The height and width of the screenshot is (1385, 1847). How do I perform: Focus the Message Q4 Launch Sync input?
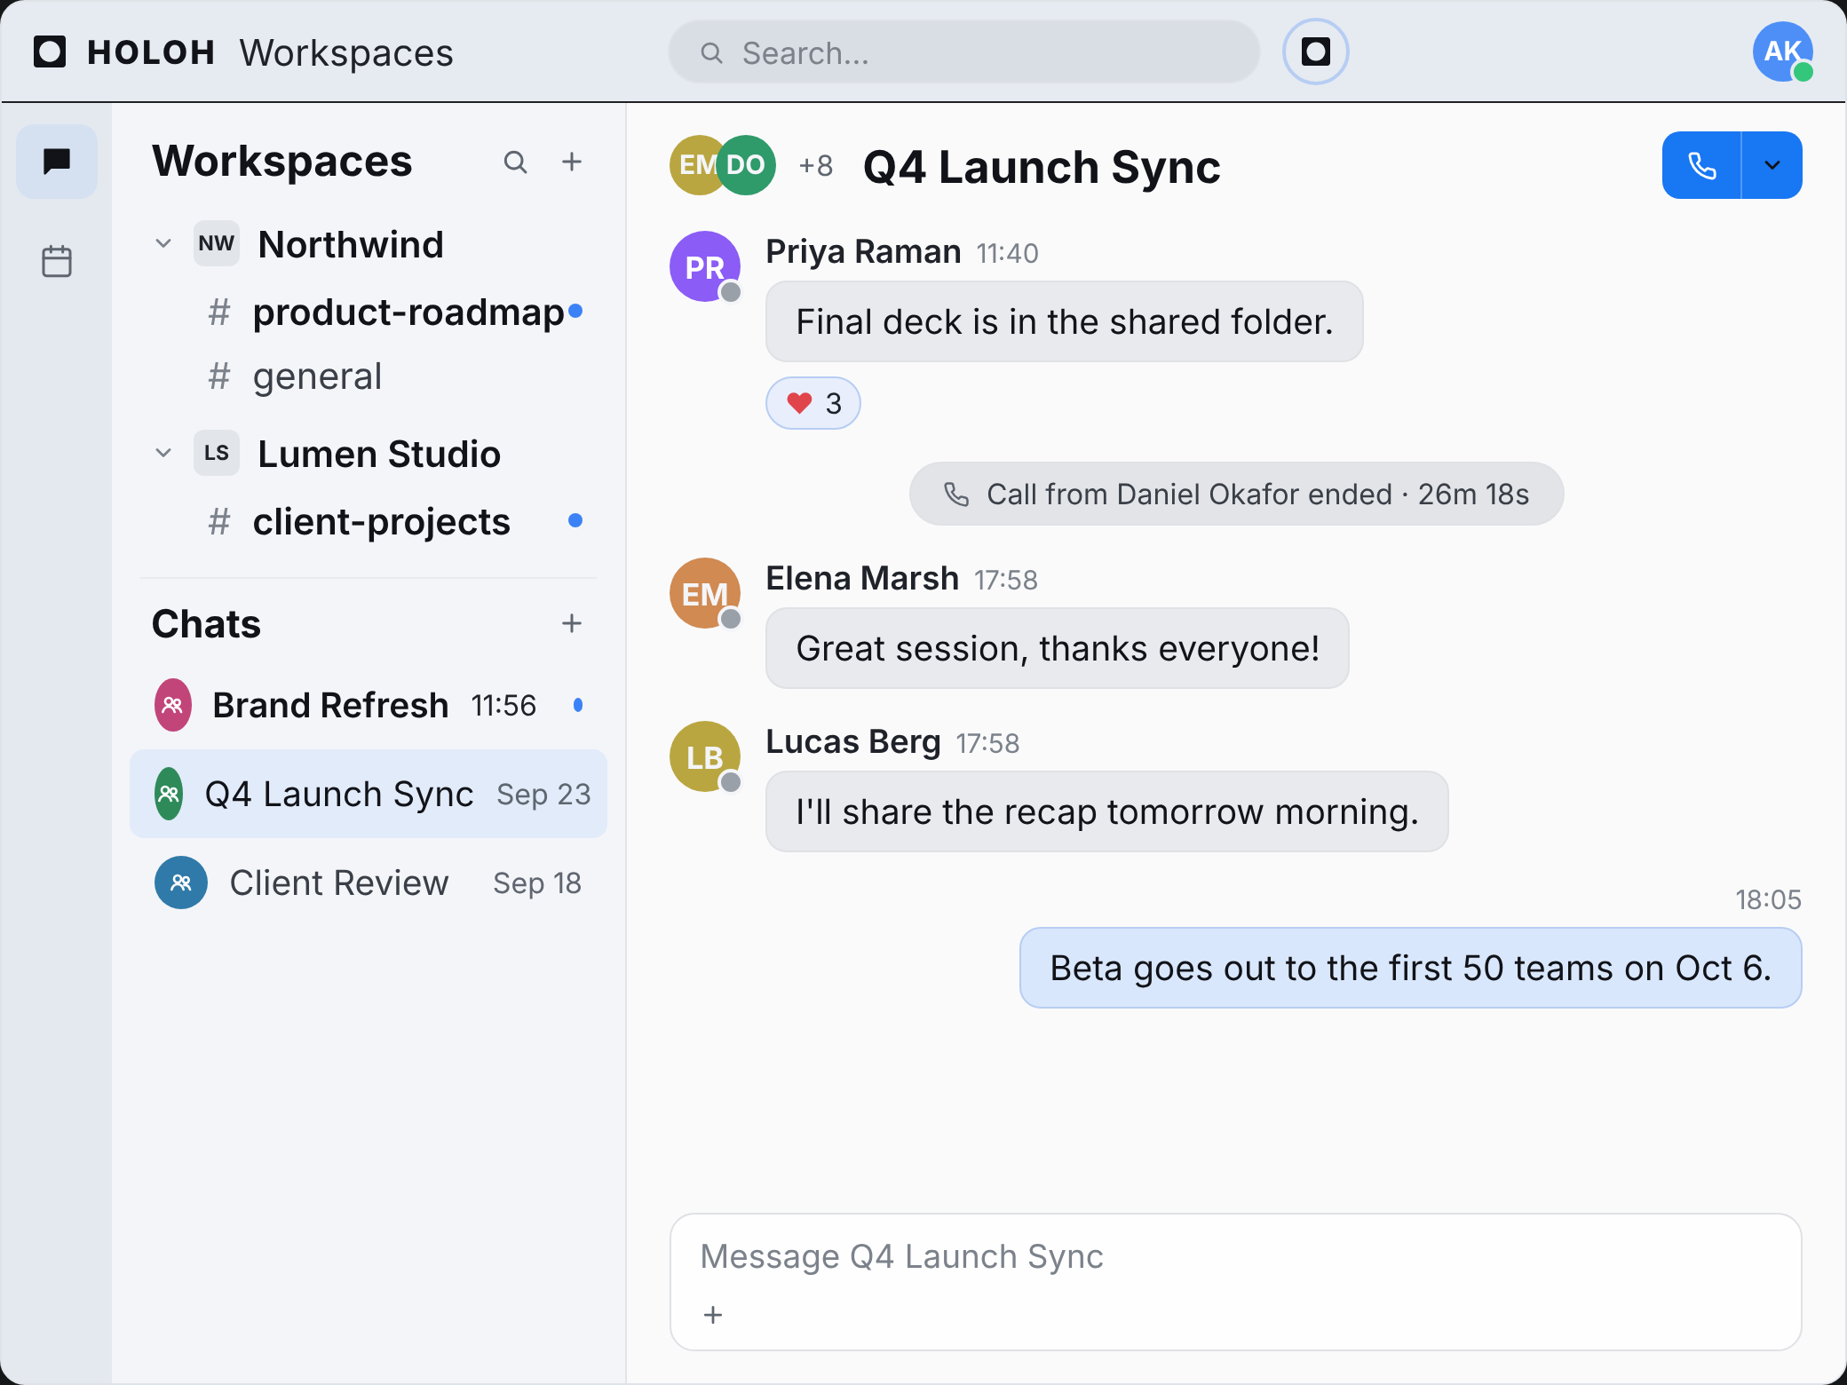1235,1256
